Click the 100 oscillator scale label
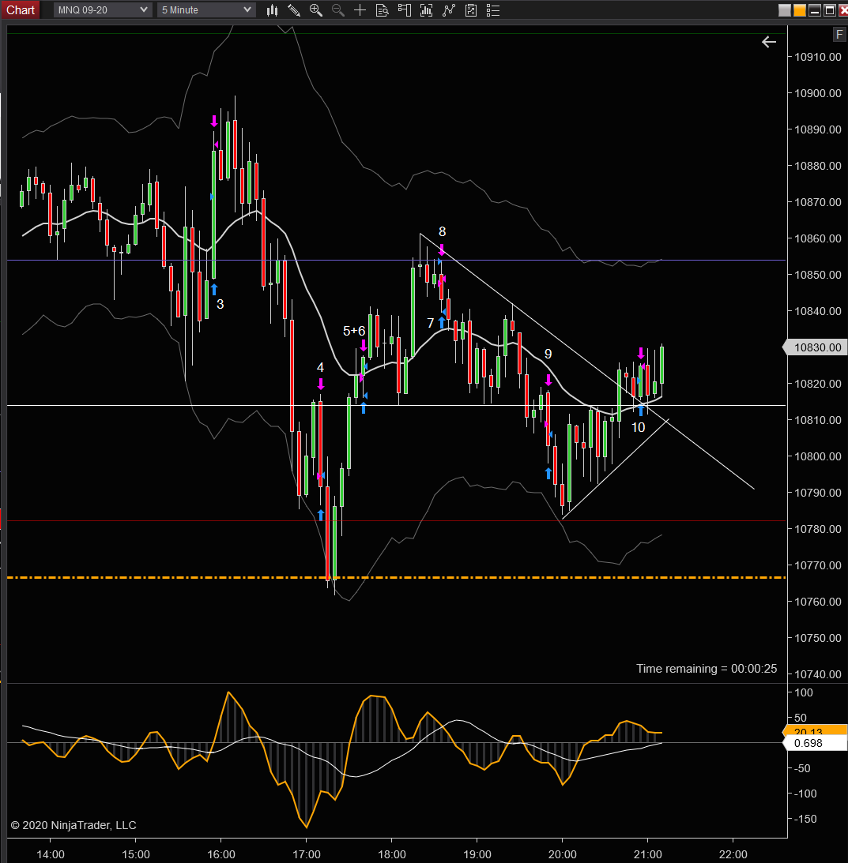 tap(804, 692)
